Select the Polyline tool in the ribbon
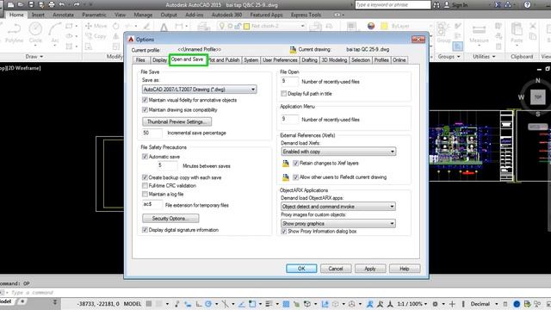Image resolution: width=551 pixels, height=310 pixels. coord(14,33)
